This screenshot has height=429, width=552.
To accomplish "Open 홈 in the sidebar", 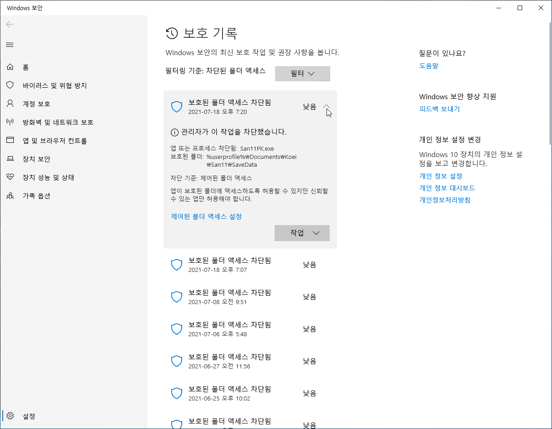I will (73, 67).
